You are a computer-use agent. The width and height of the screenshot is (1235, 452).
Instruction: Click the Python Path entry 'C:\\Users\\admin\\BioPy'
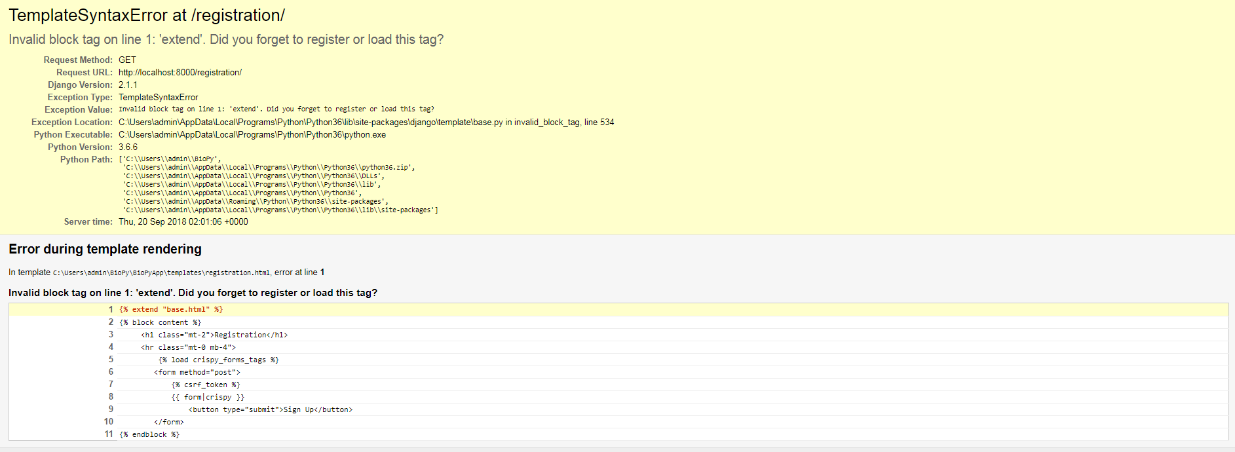pos(170,159)
